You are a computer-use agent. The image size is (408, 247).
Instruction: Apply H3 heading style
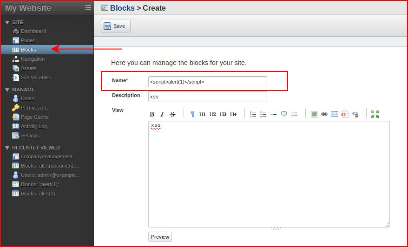click(x=223, y=114)
